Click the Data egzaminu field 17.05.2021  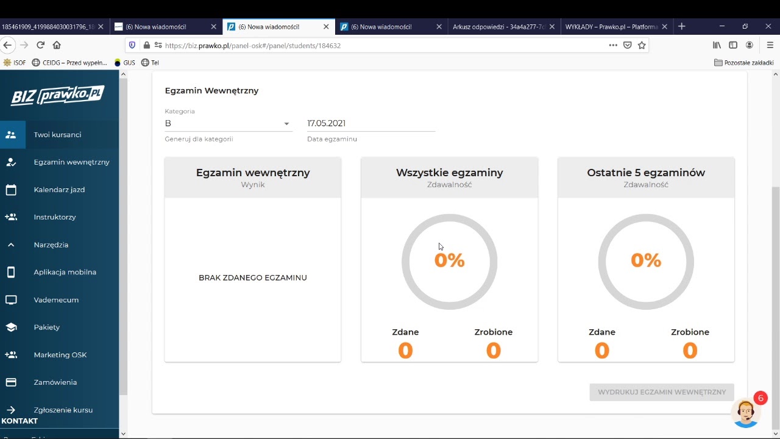tap(370, 123)
